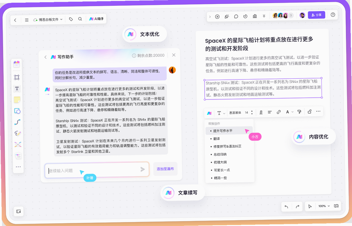
Task: Click the 添加至画布 button
Action: (165, 169)
